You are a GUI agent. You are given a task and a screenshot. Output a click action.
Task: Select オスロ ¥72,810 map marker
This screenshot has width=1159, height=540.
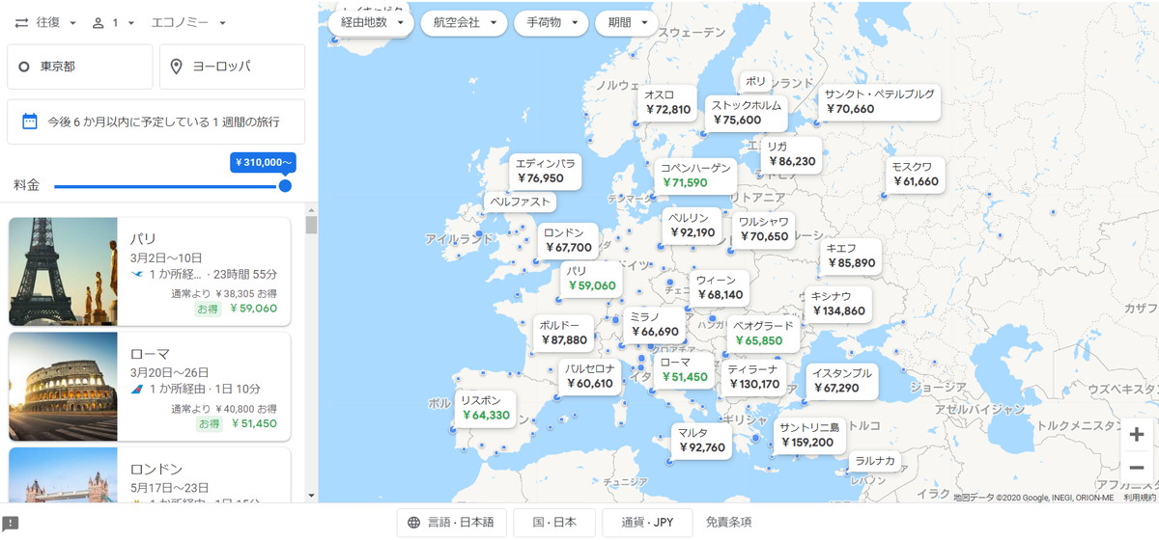tap(668, 102)
